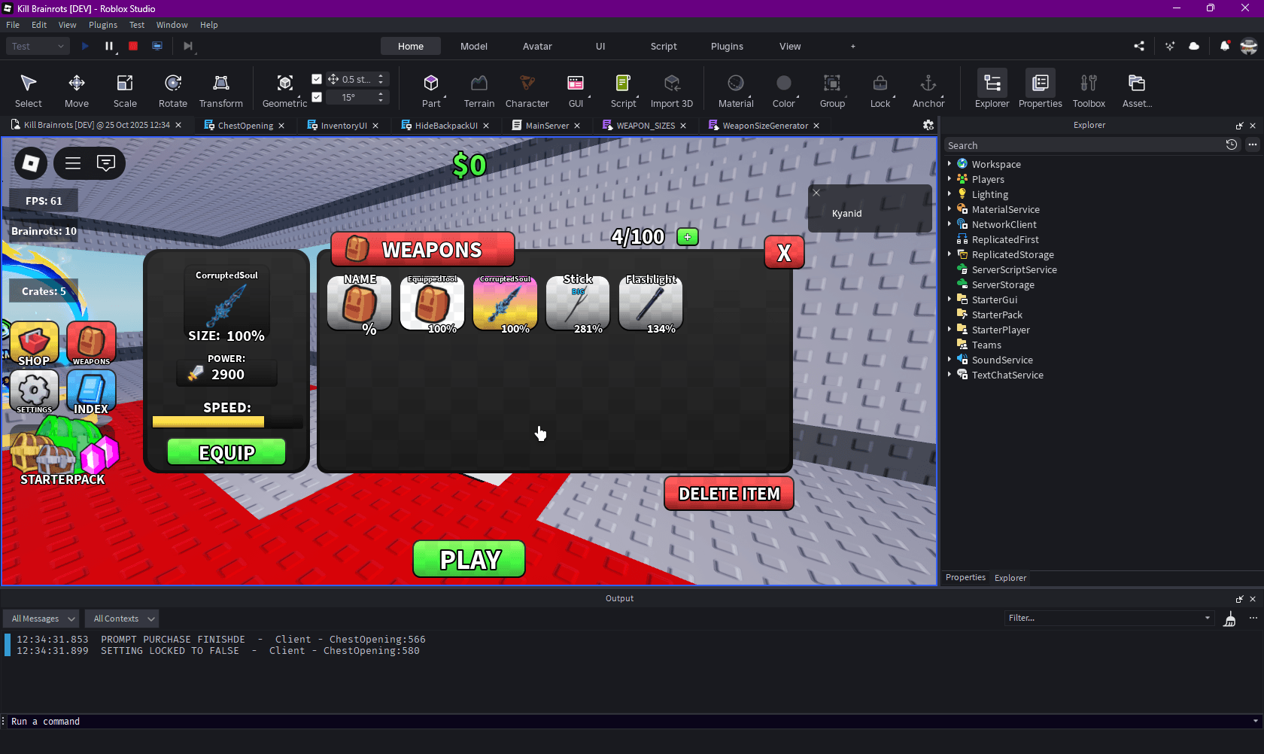Viewport: 1264px width, 754px height.
Task: Expand the Players node
Action: 950,179
